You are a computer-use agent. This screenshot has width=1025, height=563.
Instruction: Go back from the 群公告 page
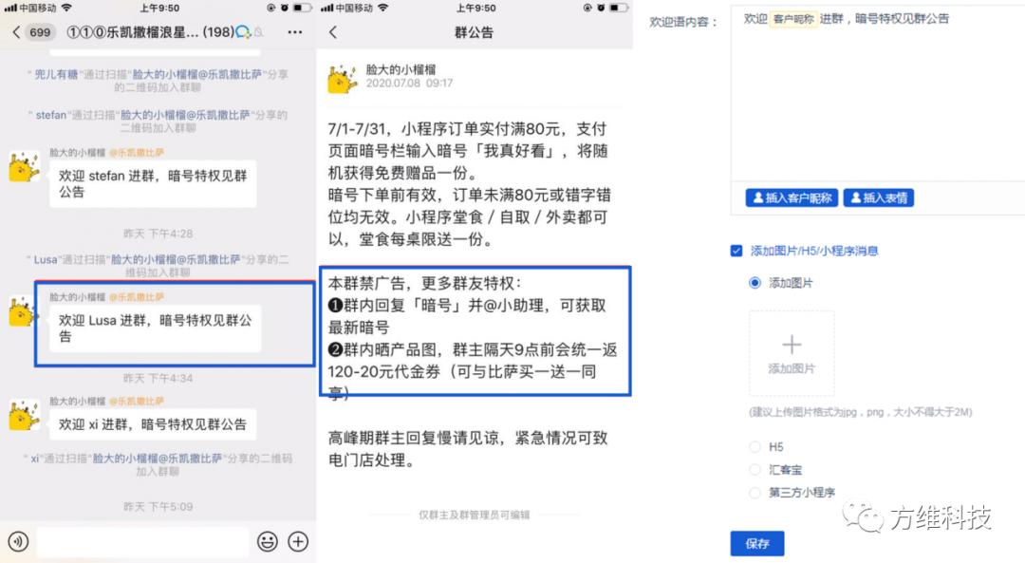[x=333, y=32]
